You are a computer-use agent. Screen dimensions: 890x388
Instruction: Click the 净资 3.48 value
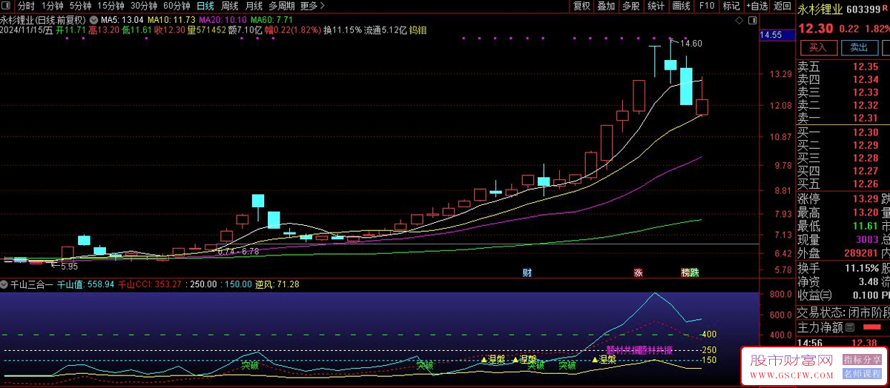click(x=868, y=281)
